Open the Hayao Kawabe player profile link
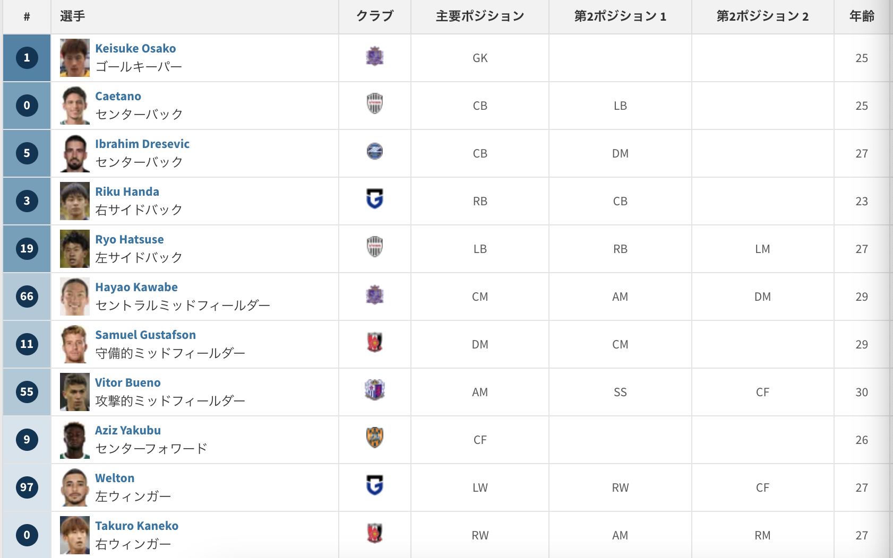 click(136, 287)
